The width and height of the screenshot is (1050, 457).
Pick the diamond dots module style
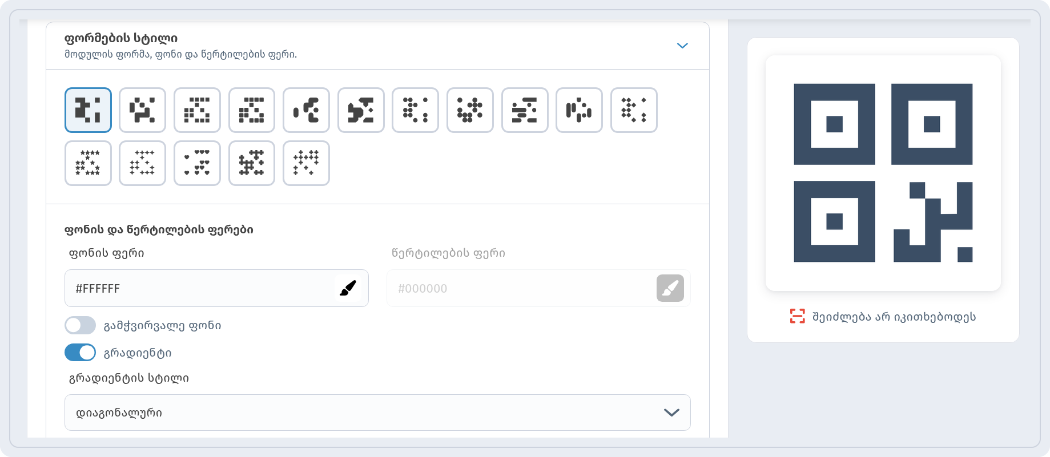634,110
